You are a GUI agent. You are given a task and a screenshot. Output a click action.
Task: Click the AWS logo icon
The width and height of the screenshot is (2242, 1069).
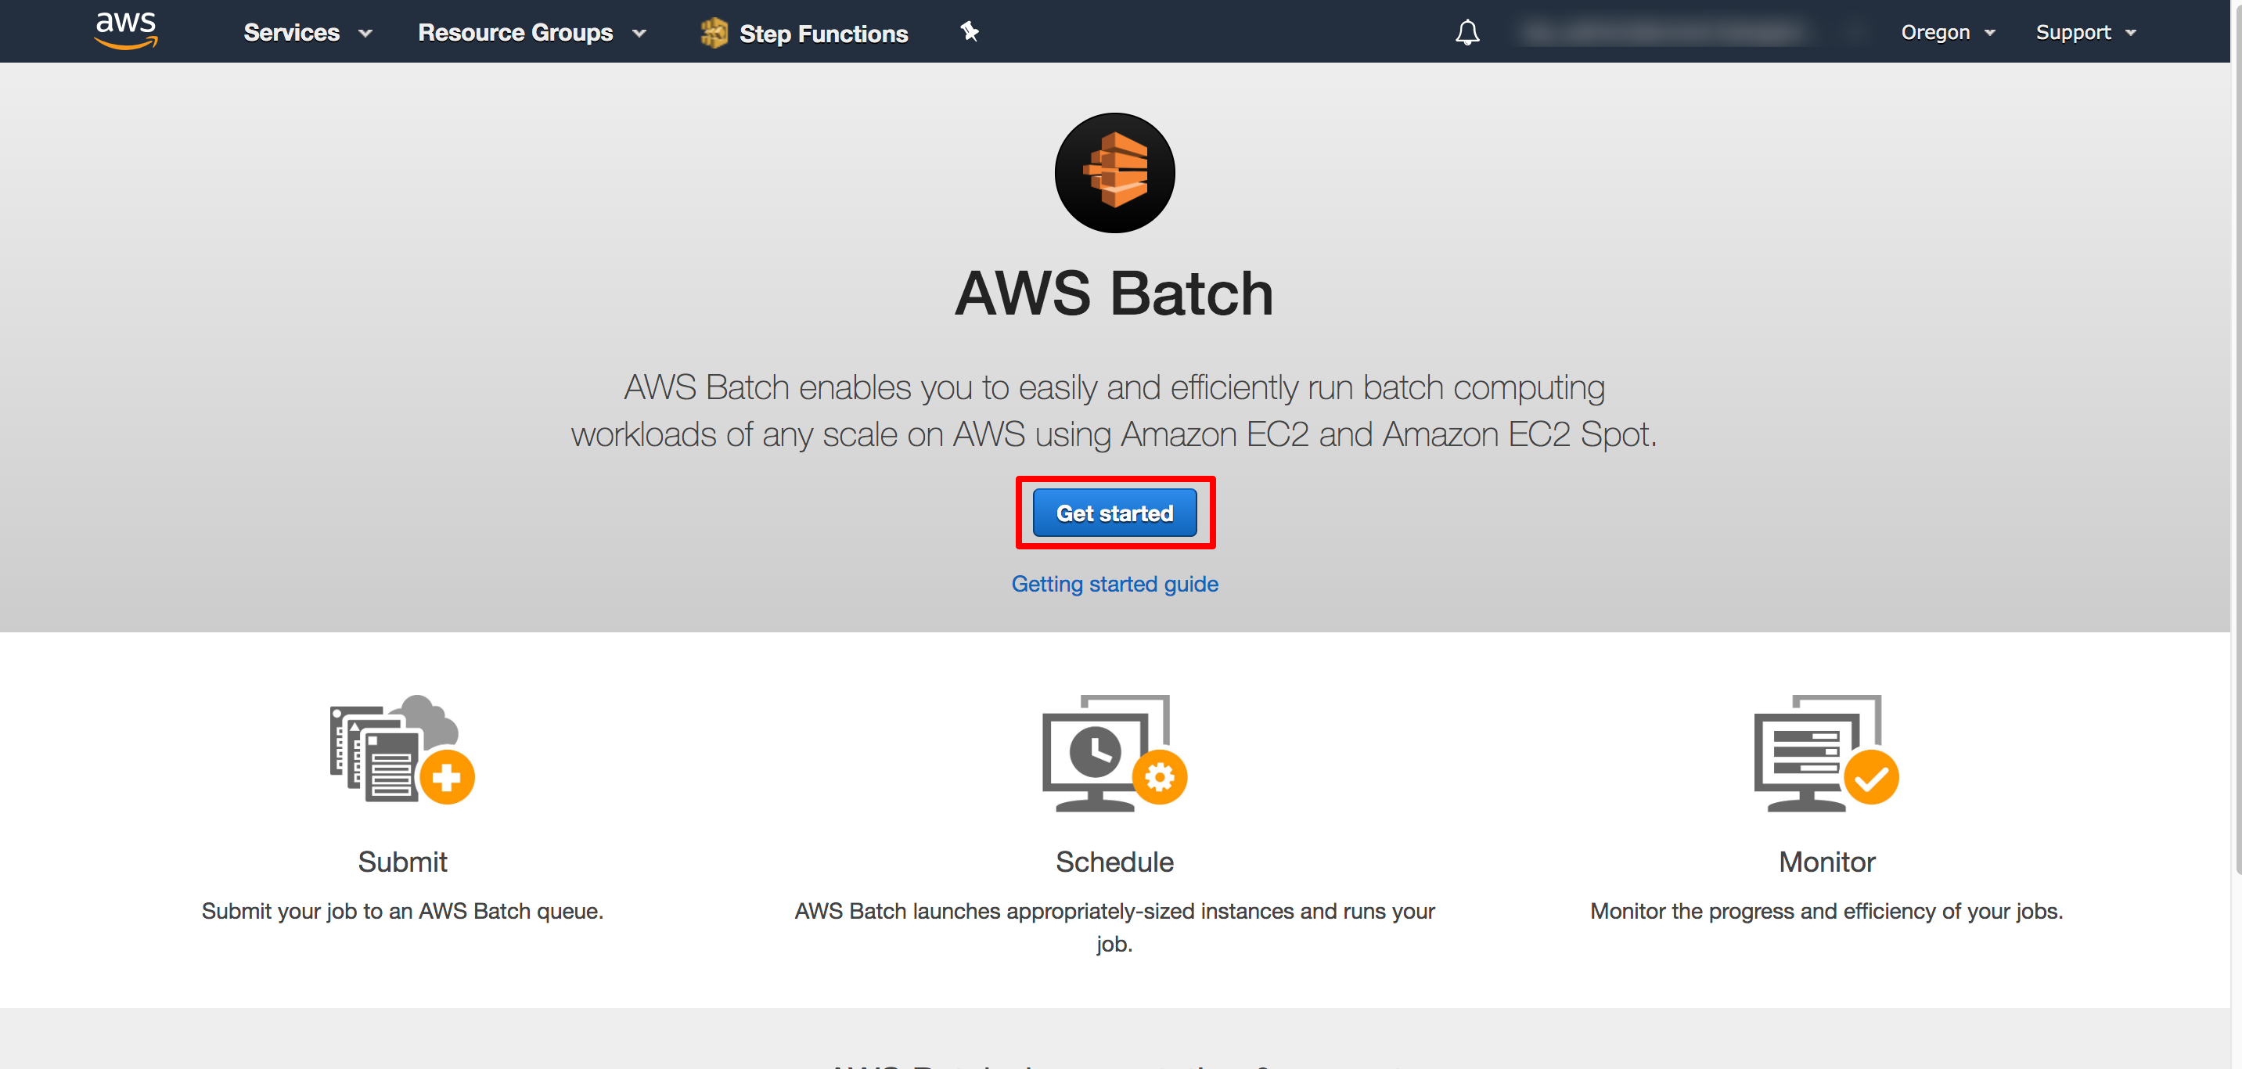tap(121, 31)
